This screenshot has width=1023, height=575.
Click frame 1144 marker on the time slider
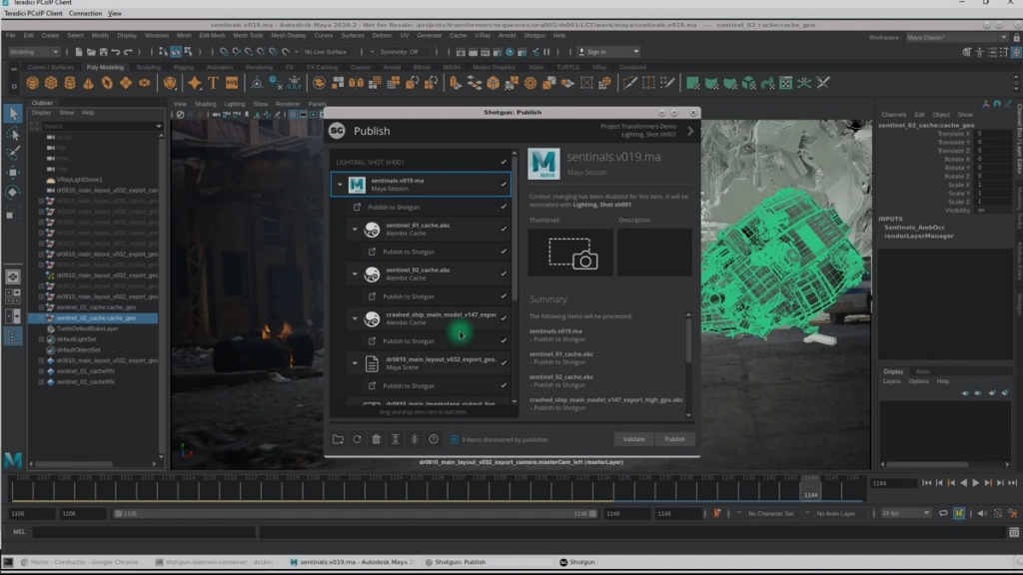click(809, 488)
